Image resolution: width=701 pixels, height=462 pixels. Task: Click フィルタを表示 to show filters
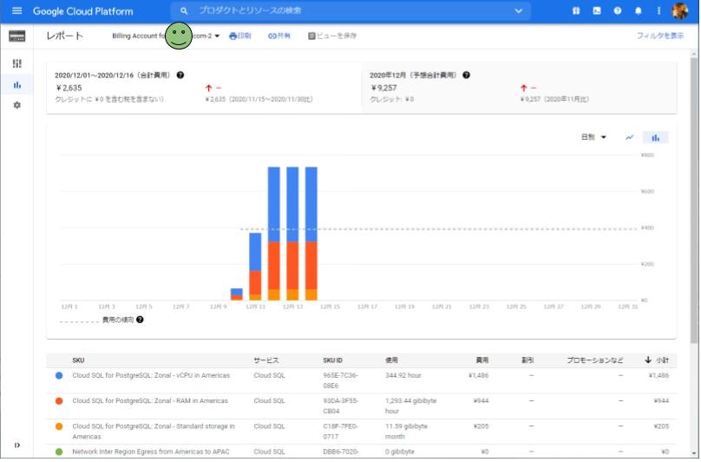[x=660, y=36]
